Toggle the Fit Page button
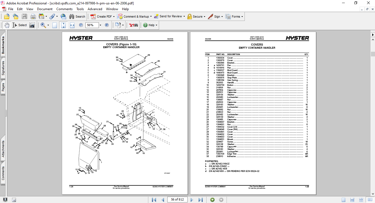 tap(63, 25)
